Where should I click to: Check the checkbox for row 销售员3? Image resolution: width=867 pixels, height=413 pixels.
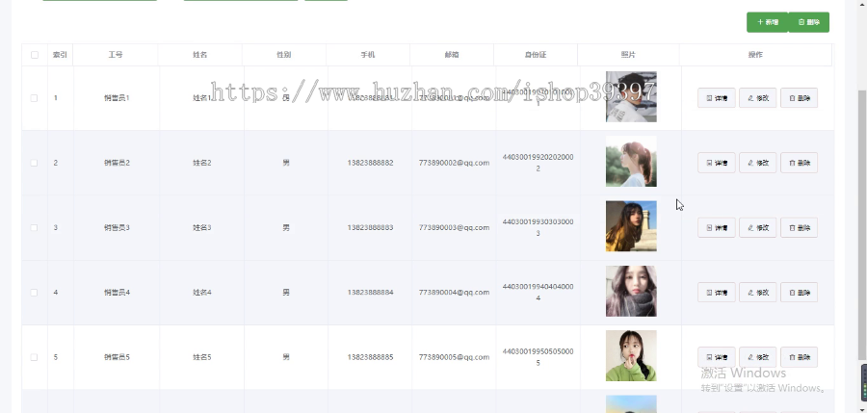[x=35, y=227]
